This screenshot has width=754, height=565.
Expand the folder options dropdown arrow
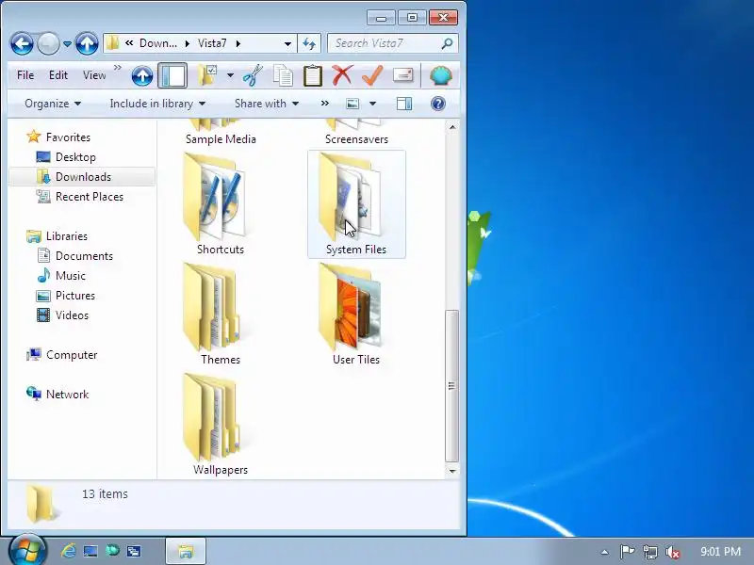(230, 75)
